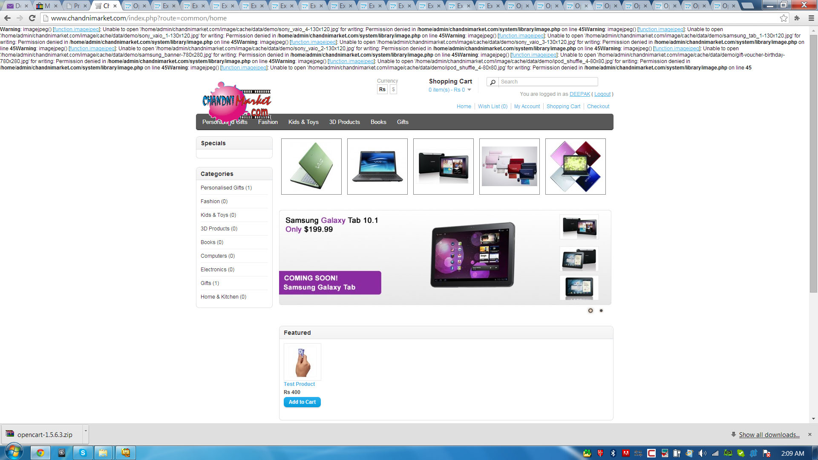Click the red shield antivirus tray icon
This screenshot has width=818, height=460.
[600, 454]
